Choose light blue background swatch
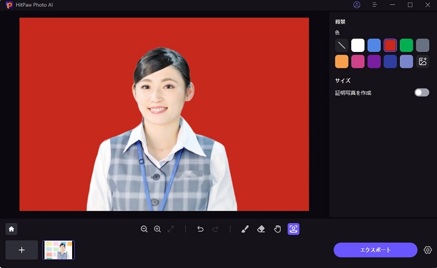 click(374, 45)
